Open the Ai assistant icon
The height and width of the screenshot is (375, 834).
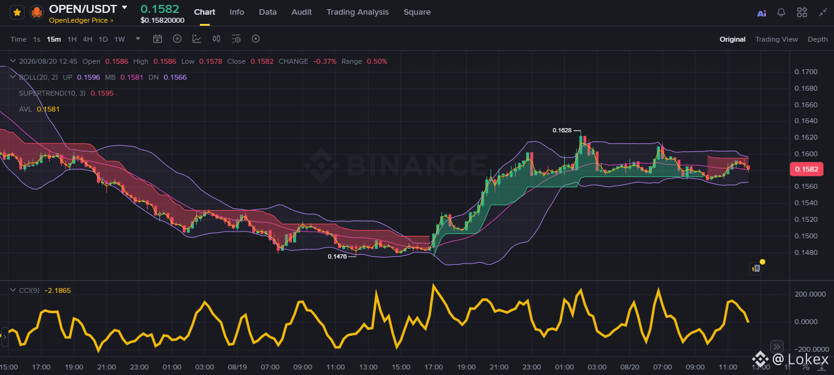(x=762, y=13)
